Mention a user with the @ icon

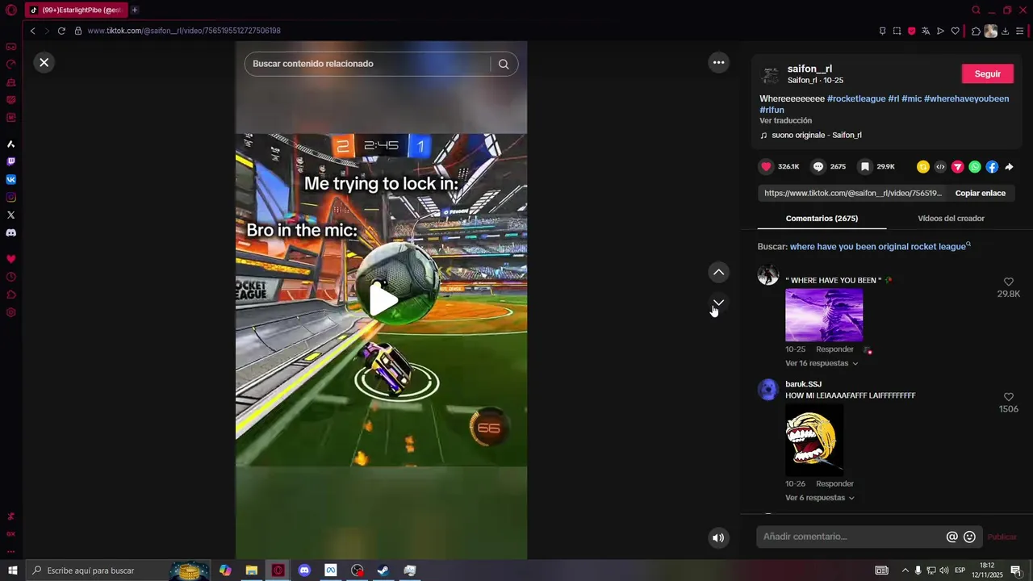coord(952,537)
